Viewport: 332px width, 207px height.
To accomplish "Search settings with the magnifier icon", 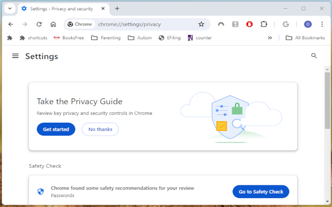I will click(314, 56).
